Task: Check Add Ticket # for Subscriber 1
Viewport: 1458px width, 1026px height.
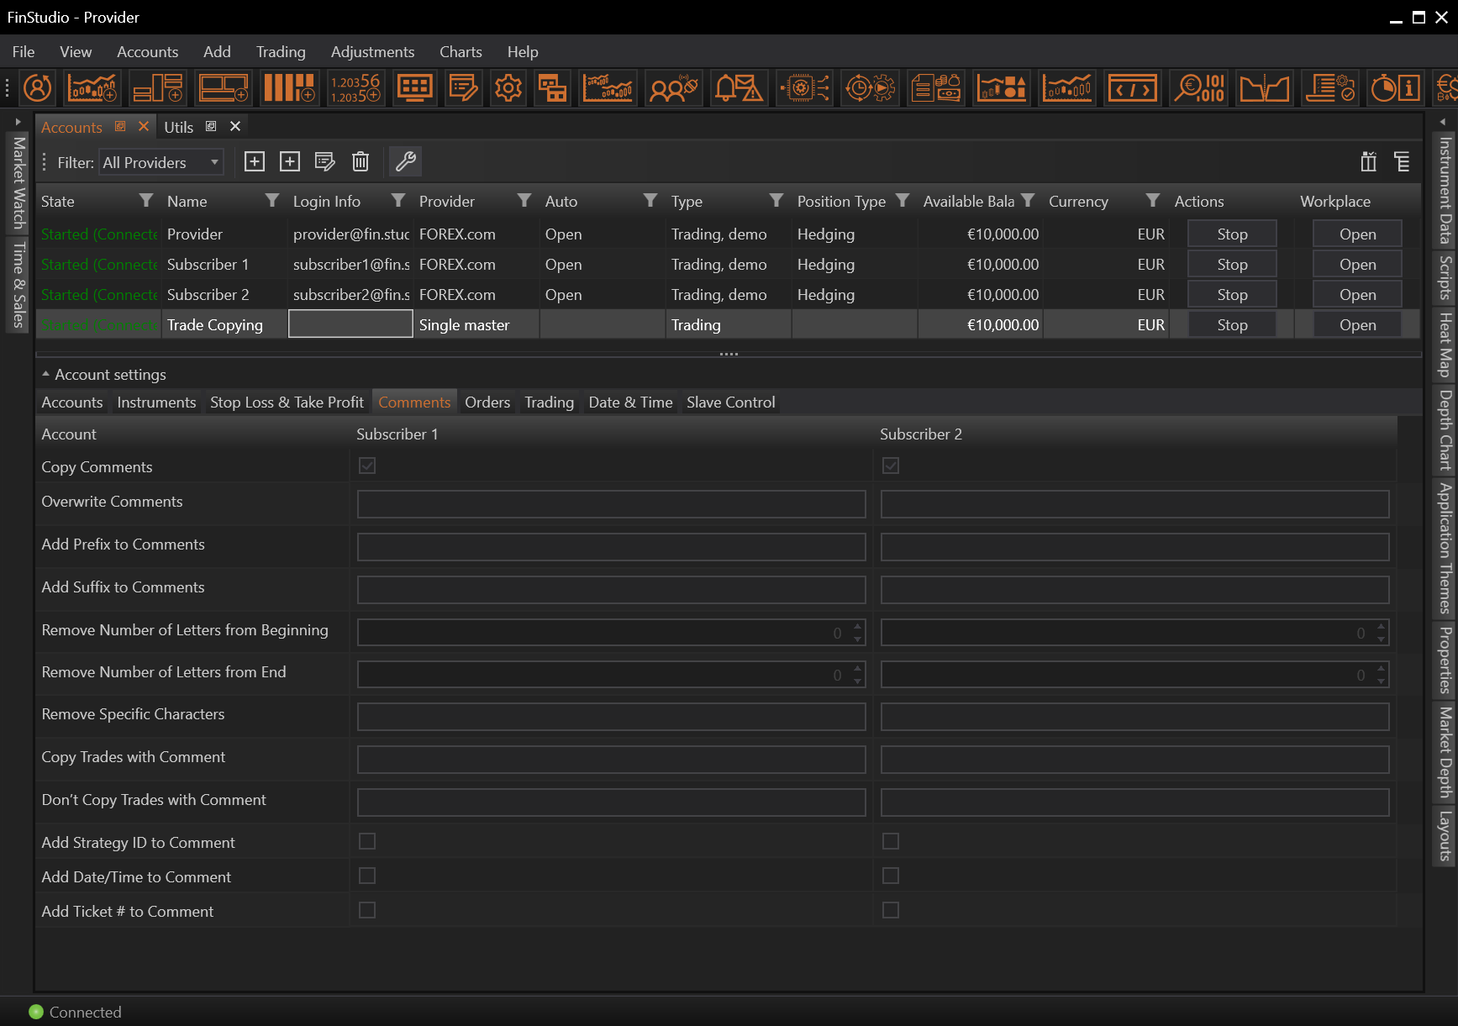Action: pos(367,910)
